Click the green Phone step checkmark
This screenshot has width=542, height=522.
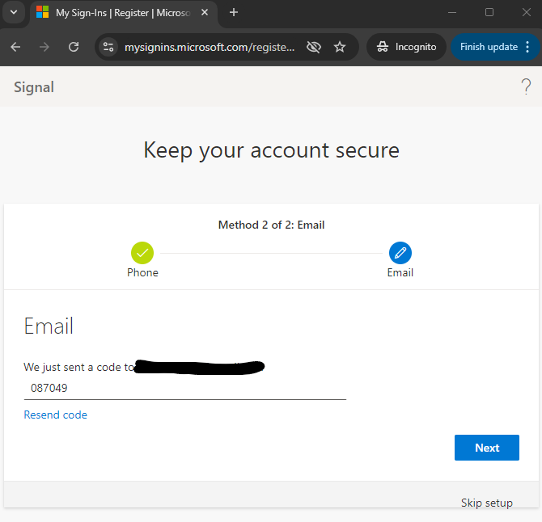[142, 253]
